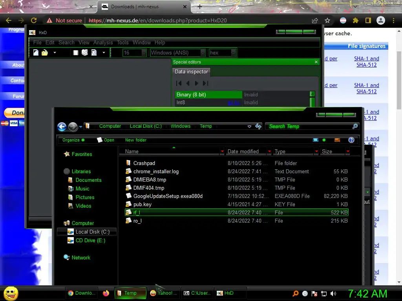Open the bytes-per-row dropdown showing 16

144,53
